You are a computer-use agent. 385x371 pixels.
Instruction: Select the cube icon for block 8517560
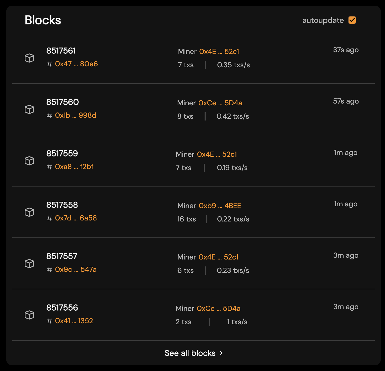point(29,109)
